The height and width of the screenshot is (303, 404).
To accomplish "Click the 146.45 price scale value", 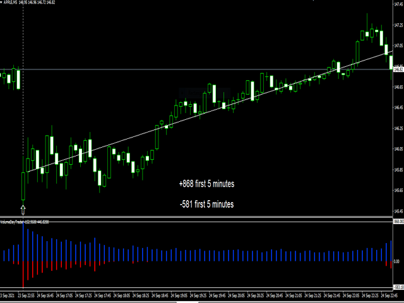I will pos(398,107).
